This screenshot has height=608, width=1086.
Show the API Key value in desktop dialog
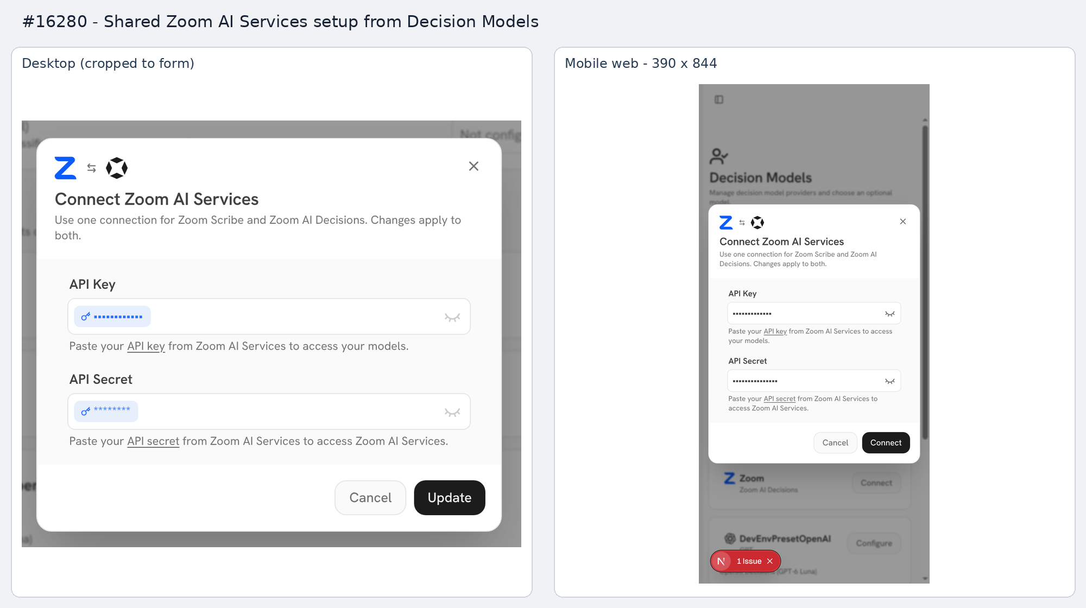pos(452,317)
